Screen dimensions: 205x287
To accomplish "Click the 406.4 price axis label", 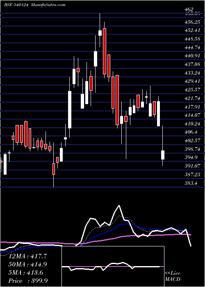I will pos(191,132).
